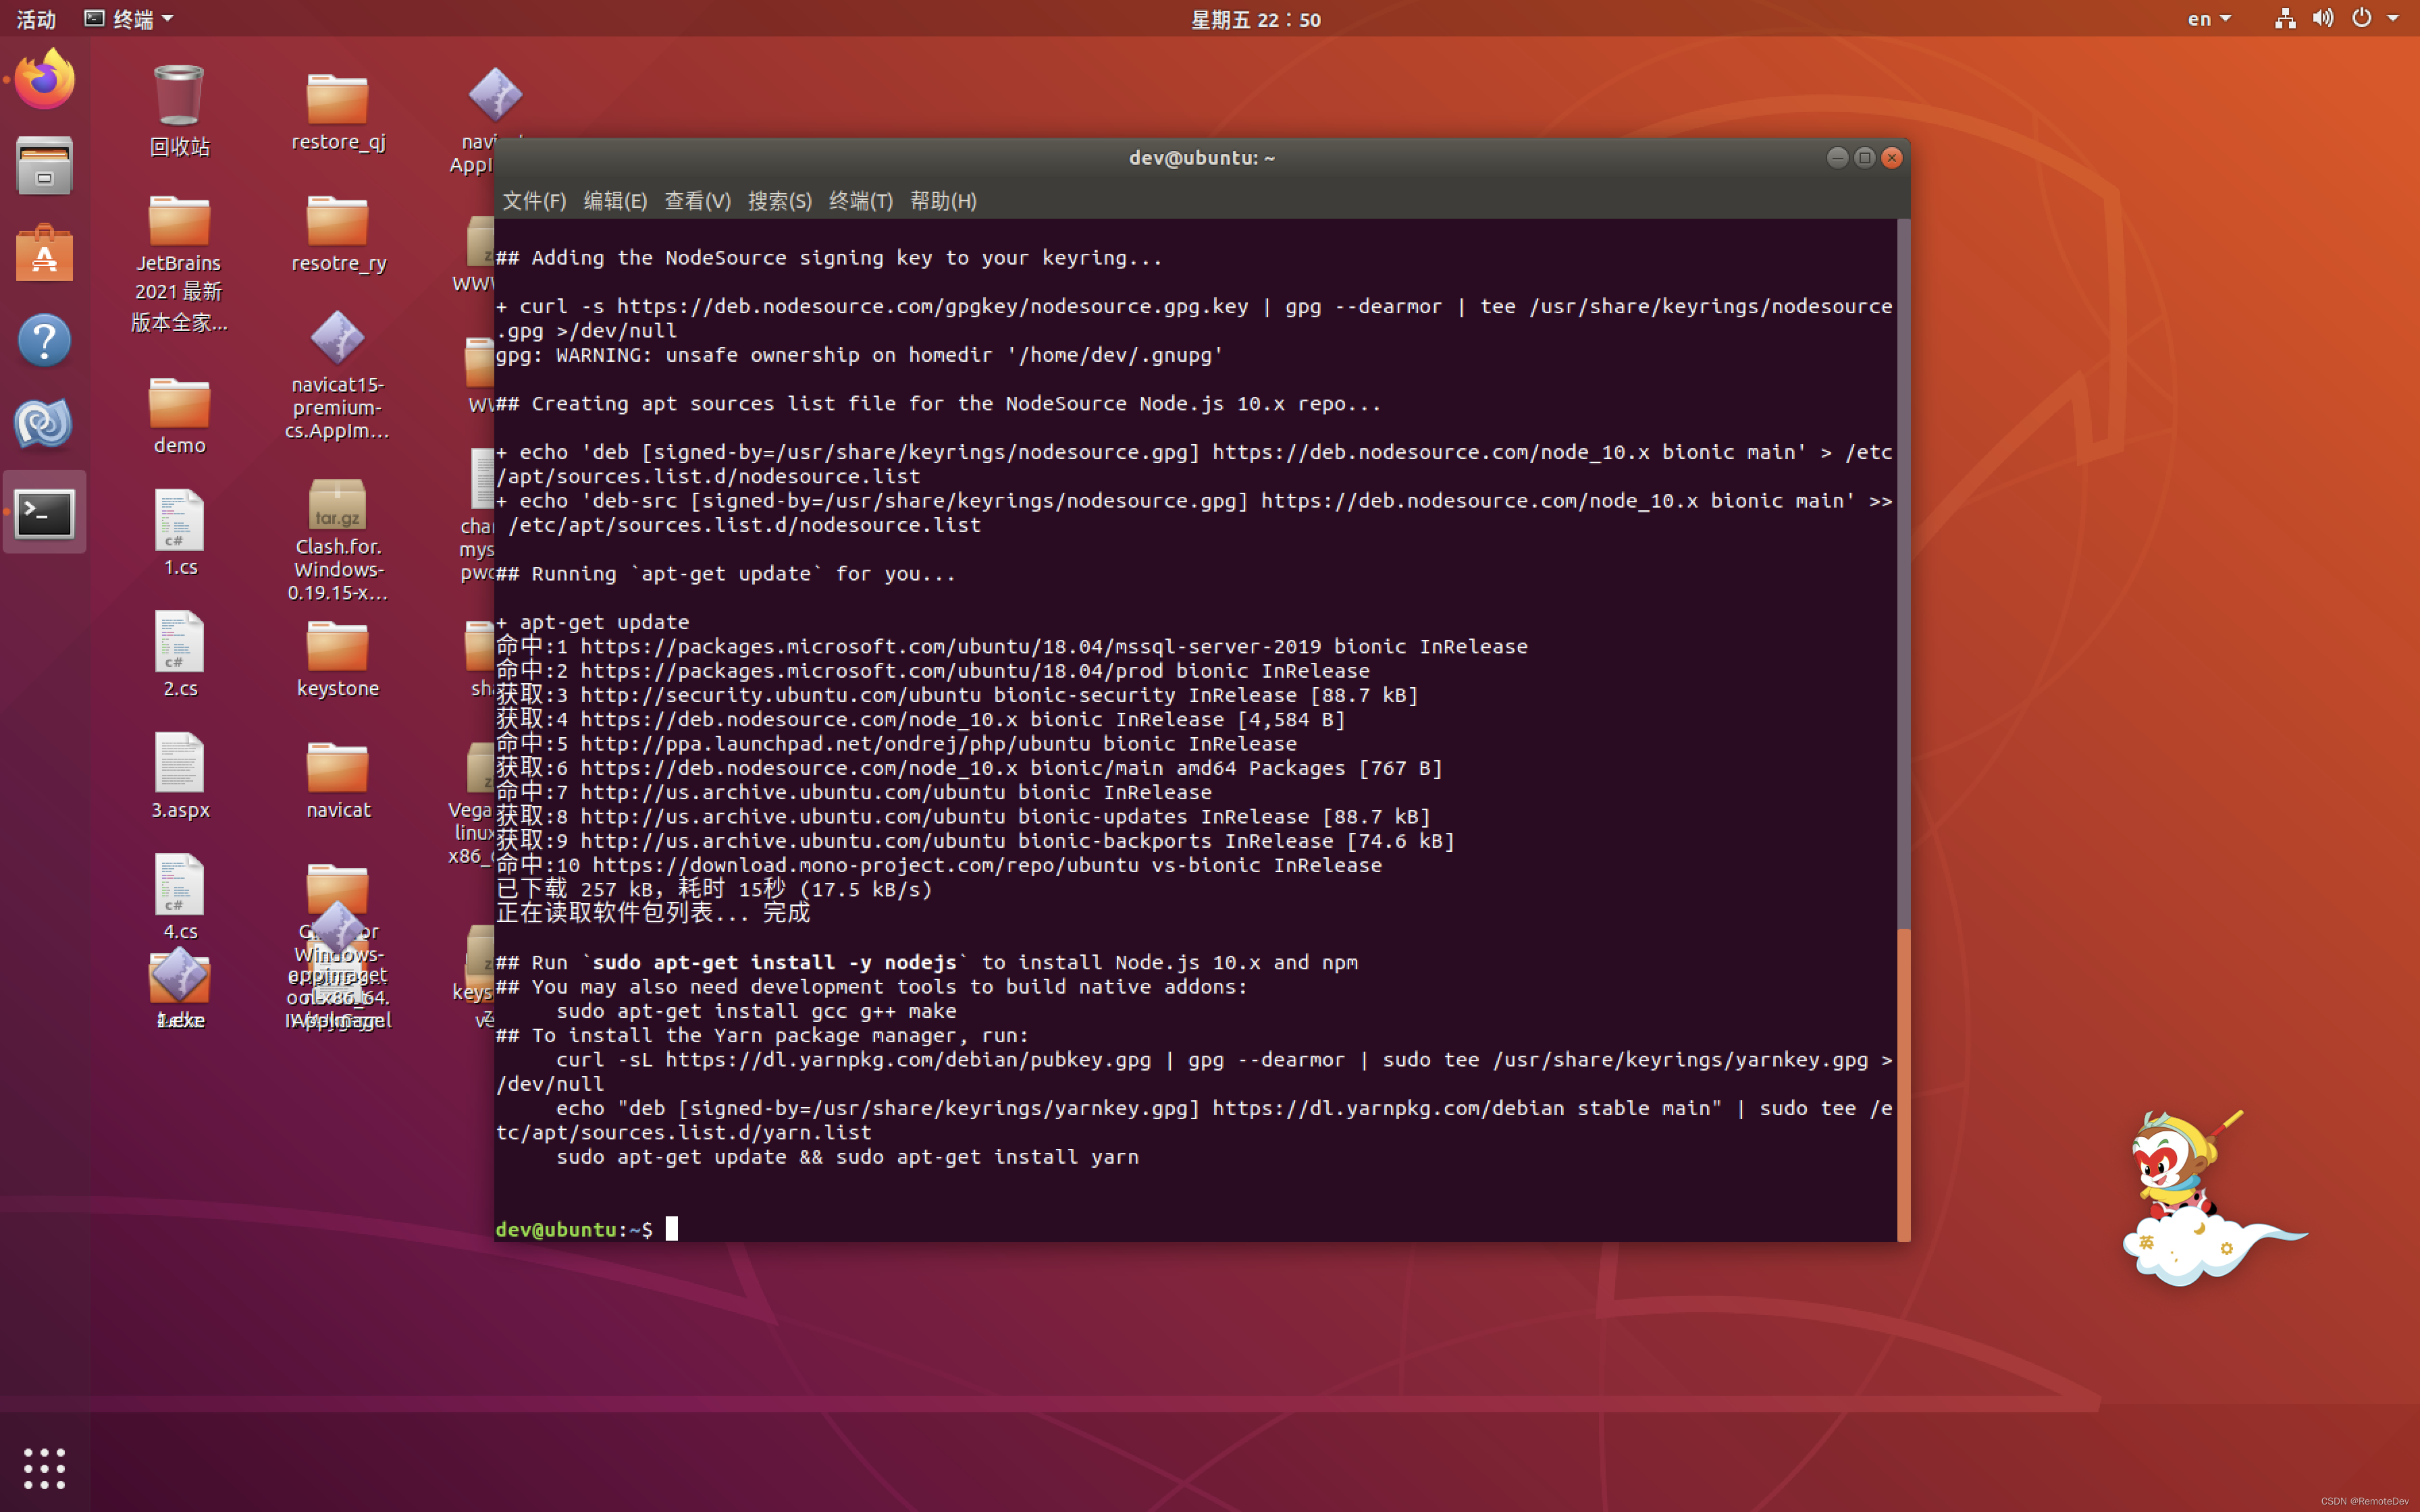2420x1512 pixels.
Task: Open the Help dock icon
Action: coord(44,341)
